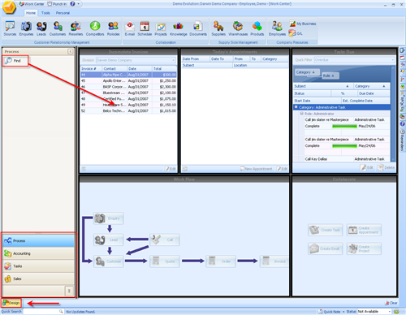
Task: Click the Quick Search input field
Action: (x=43, y=312)
